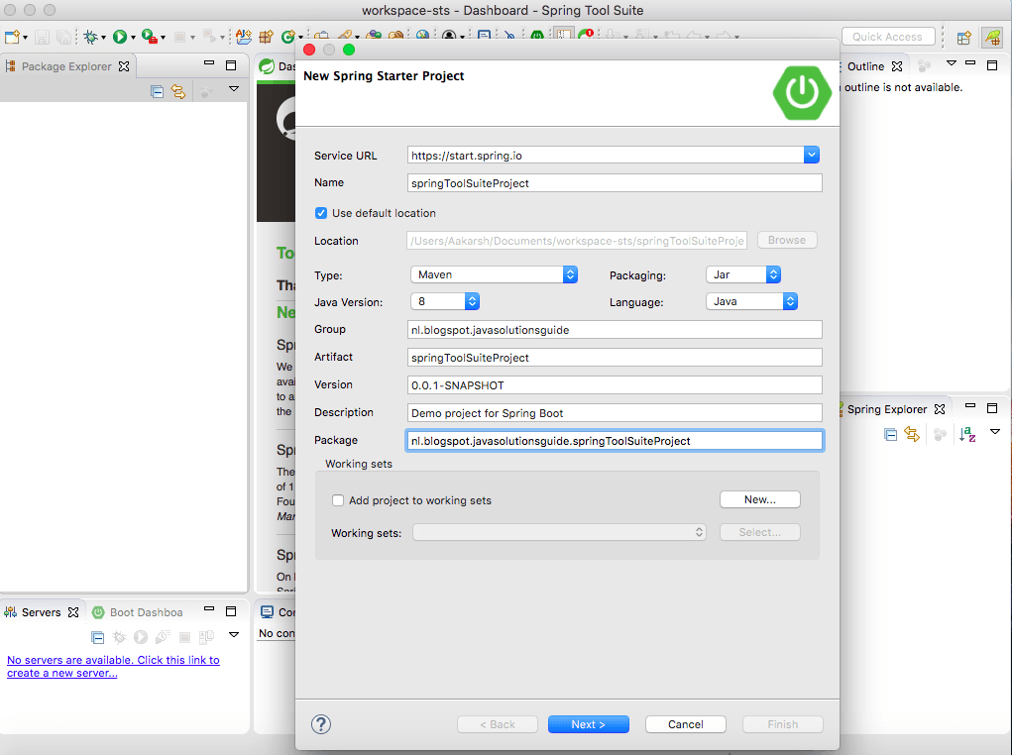Maximize the Servers view panel

(231, 611)
